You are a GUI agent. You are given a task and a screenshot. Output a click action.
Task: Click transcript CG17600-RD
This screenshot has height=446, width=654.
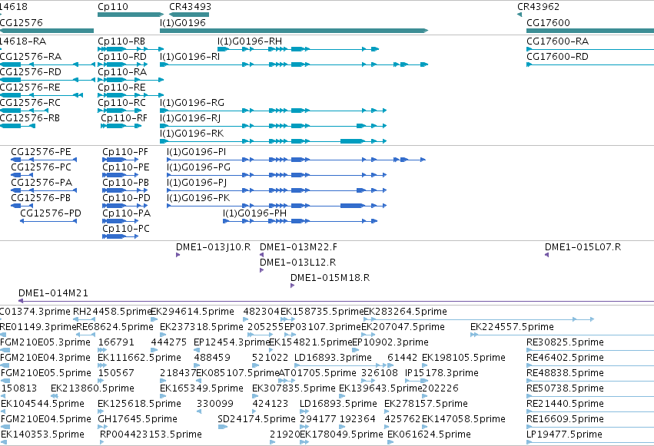tap(590, 64)
